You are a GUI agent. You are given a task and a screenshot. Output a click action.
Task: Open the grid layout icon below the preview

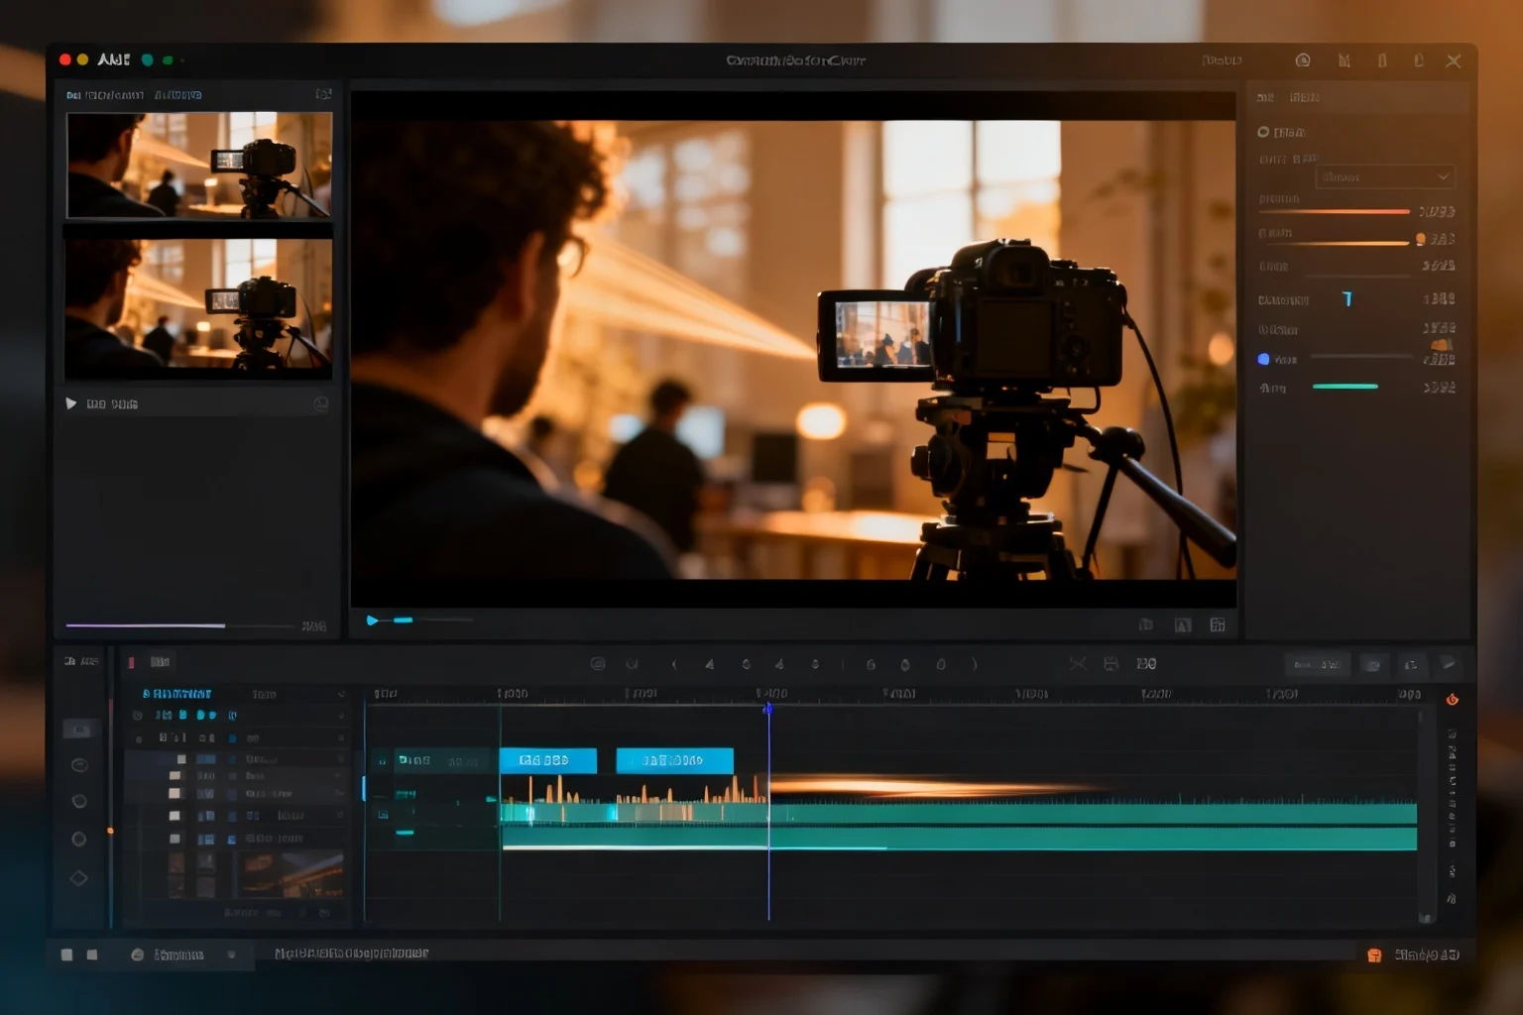(x=1218, y=624)
